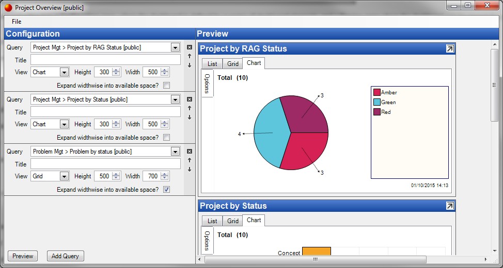
Task: Increase Height for RAG Status query
Action: click(x=116, y=70)
